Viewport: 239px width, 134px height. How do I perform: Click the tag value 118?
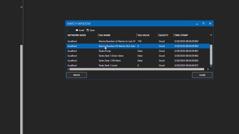139,41
